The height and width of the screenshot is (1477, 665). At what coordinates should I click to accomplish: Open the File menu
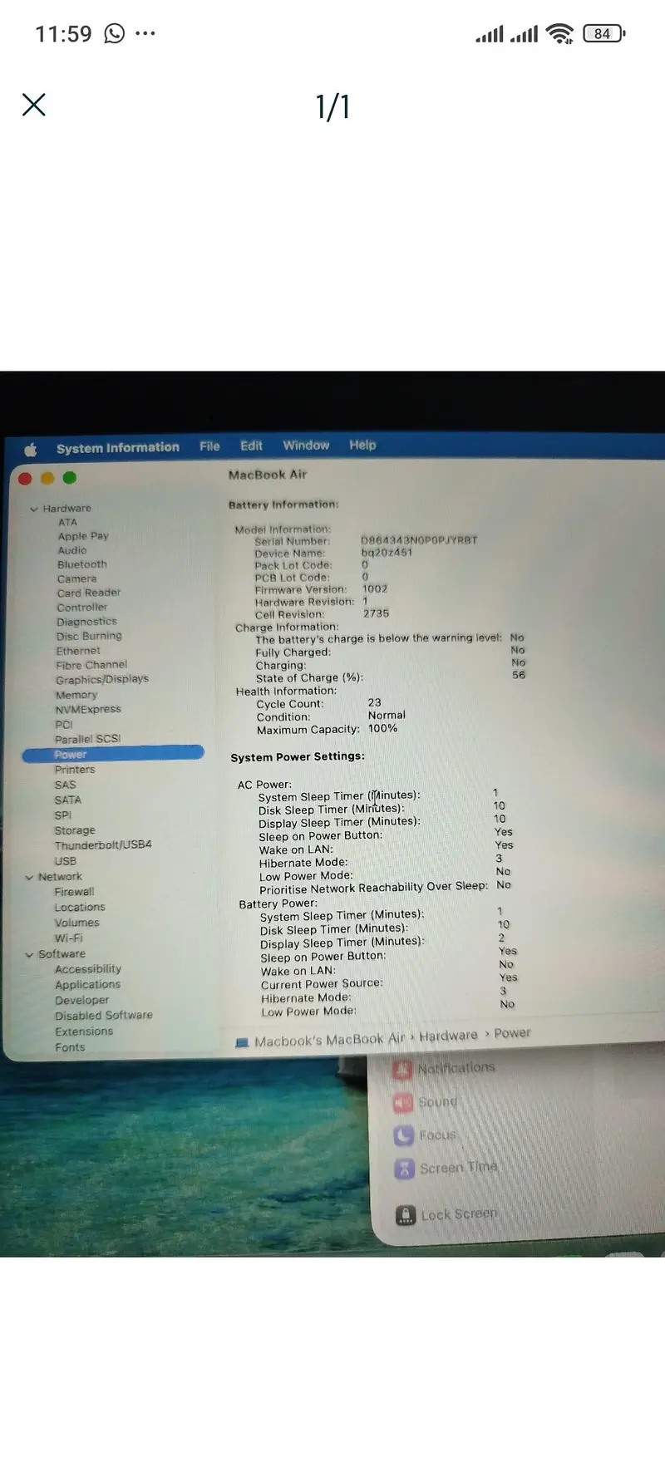coord(209,446)
